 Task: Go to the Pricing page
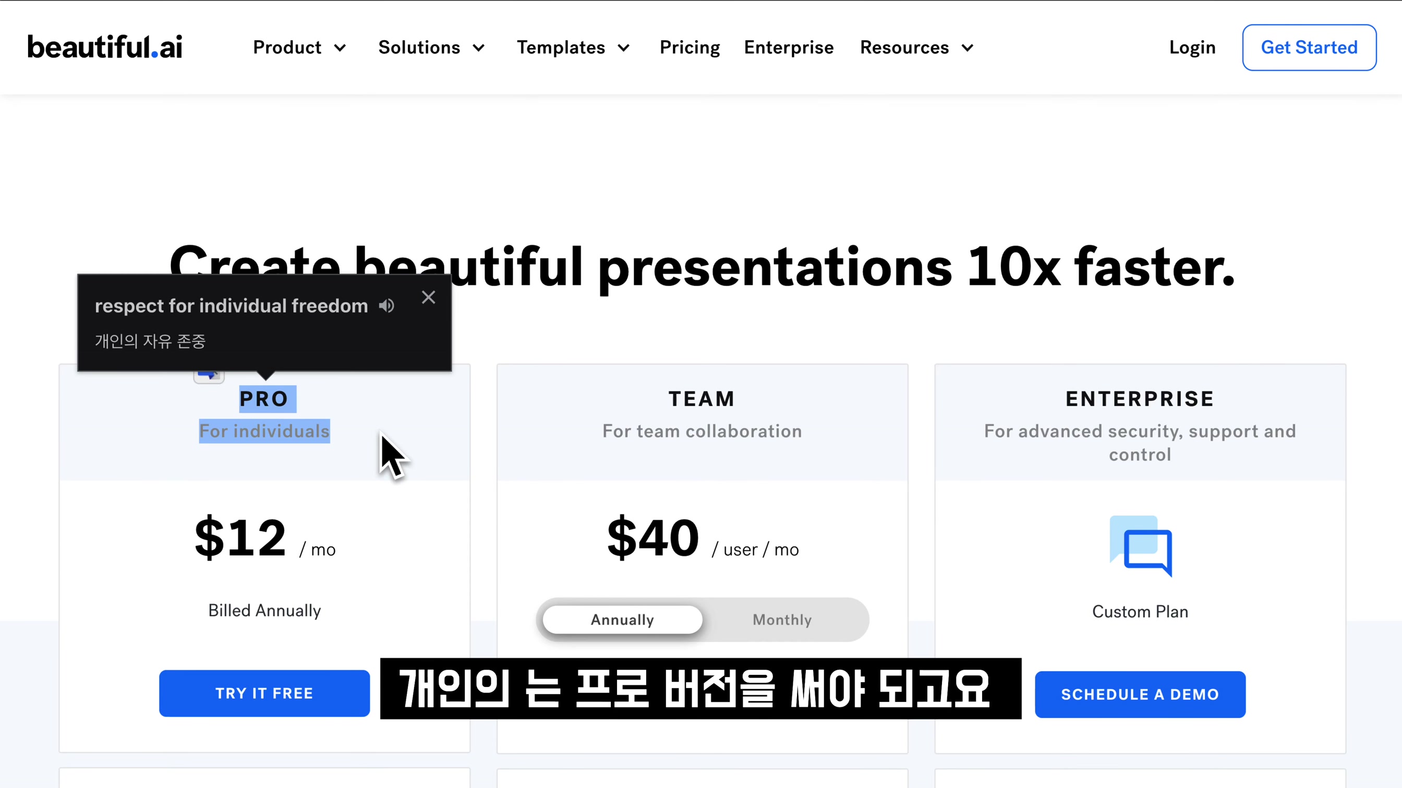pos(690,47)
